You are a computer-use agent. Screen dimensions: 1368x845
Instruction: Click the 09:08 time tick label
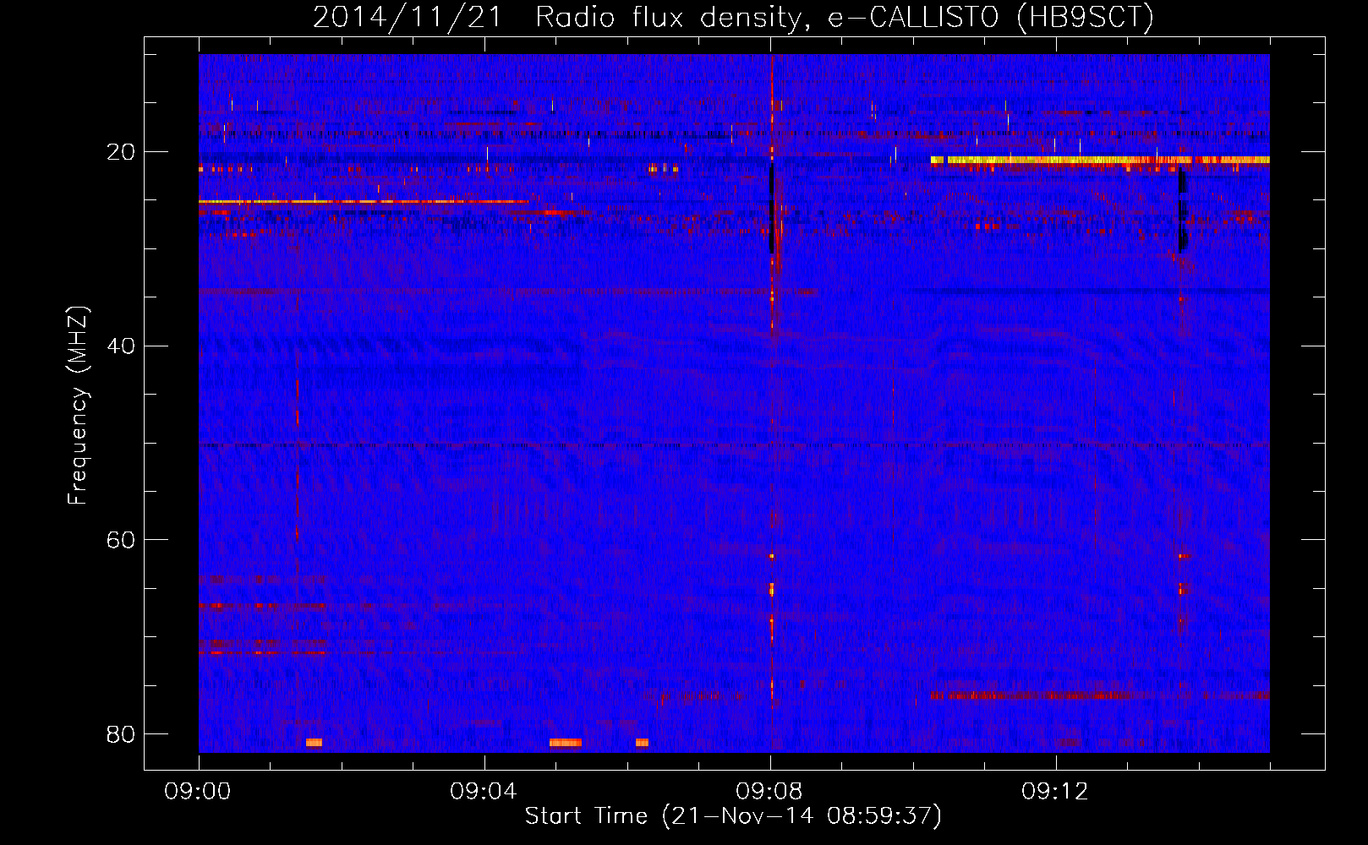coord(769,792)
